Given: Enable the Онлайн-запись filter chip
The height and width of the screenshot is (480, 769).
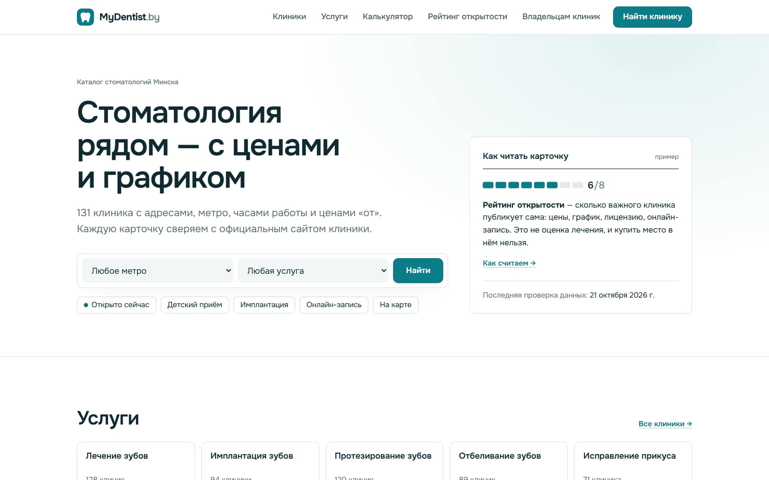Looking at the screenshot, I should (334, 305).
